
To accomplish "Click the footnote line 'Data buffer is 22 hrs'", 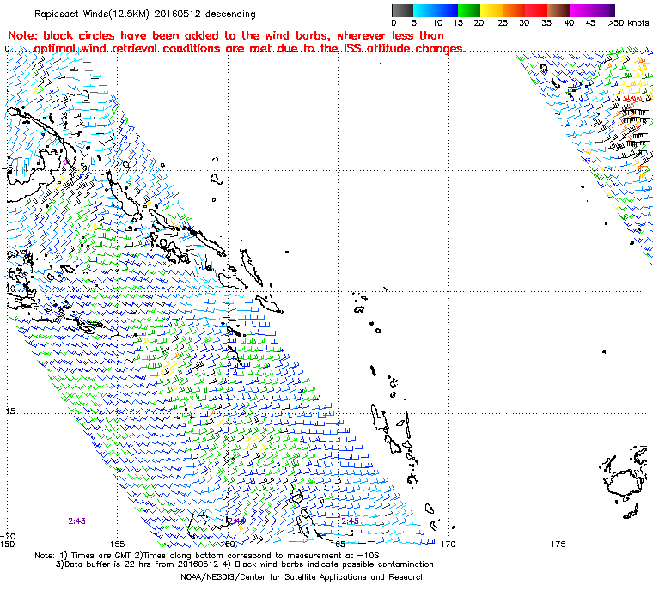I will 245,564.
